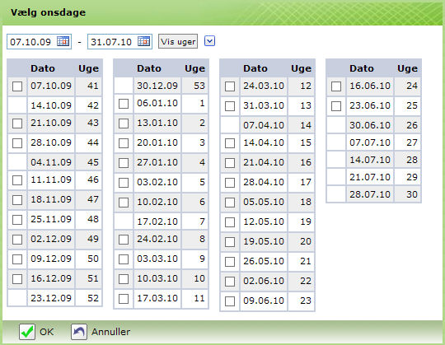Check the box for 07.10.09 week 41

pos(17,86)
